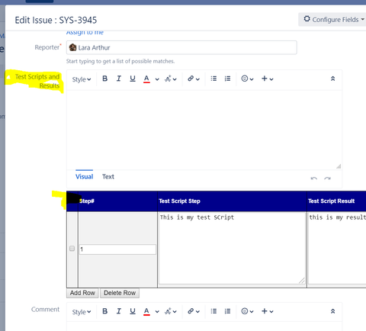Click the Lara Arthur avatar icon

72,47
